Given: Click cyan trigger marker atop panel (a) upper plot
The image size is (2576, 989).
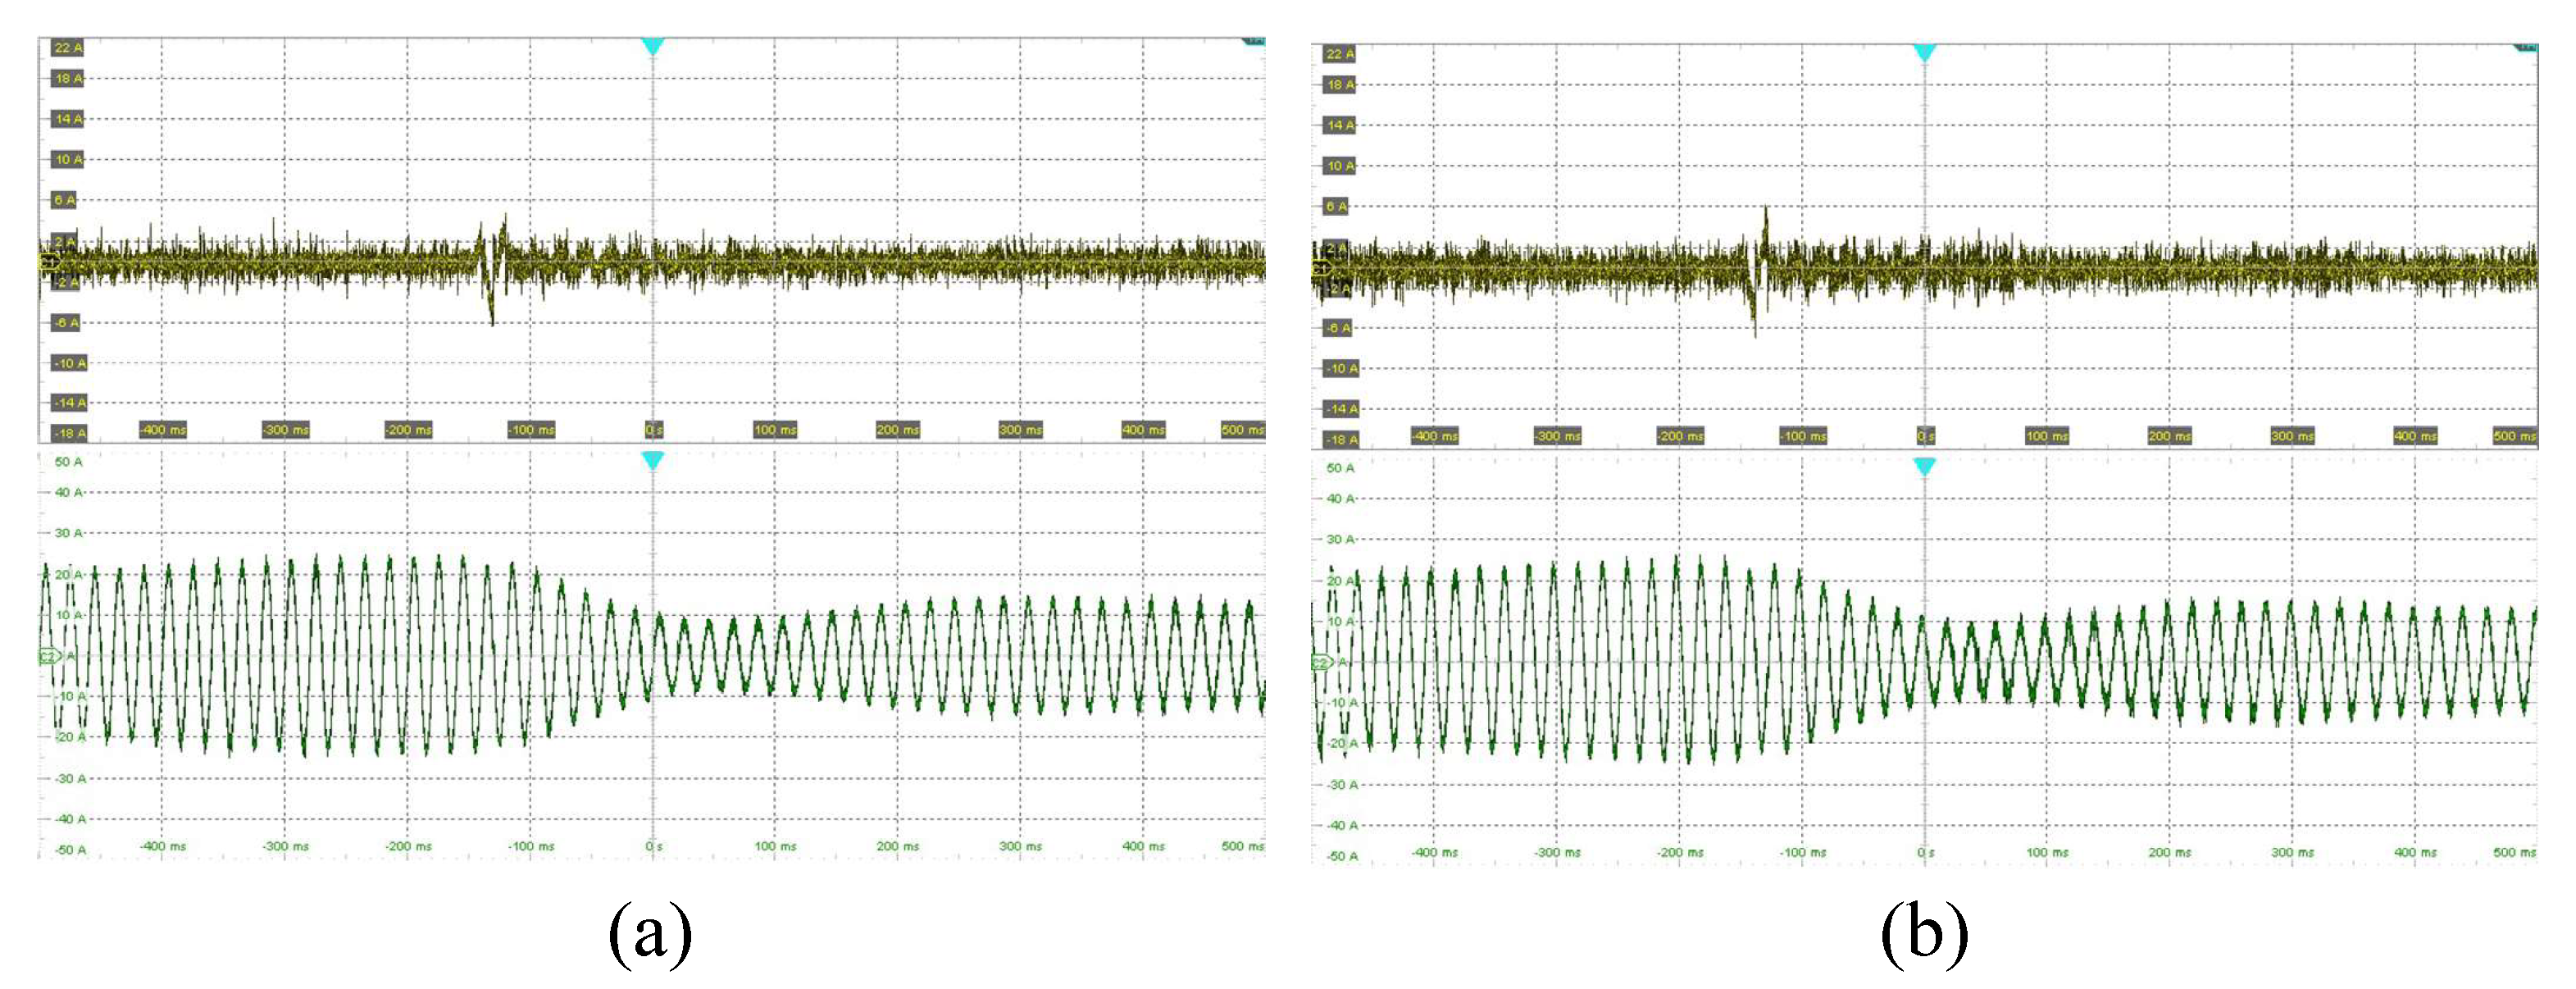Looking at the screenshot, I should (x=652, y=46).
